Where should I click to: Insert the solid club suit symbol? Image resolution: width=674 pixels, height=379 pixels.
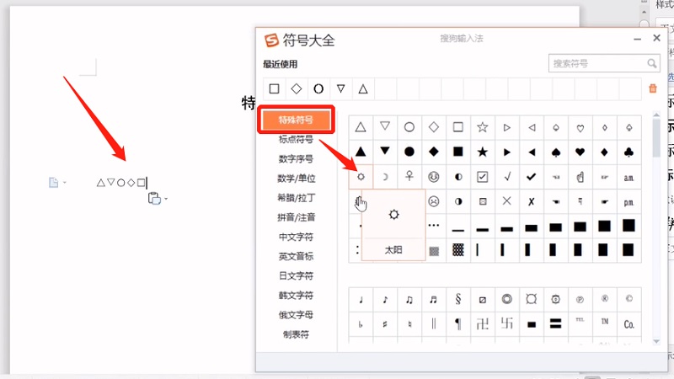629,152
